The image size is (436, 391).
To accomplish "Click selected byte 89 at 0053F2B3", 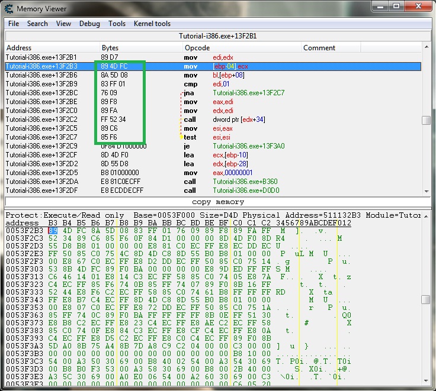I will [x=53, y=231].
